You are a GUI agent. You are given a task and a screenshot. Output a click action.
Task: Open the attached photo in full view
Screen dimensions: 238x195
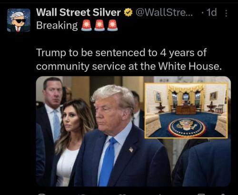click(133, 131)
